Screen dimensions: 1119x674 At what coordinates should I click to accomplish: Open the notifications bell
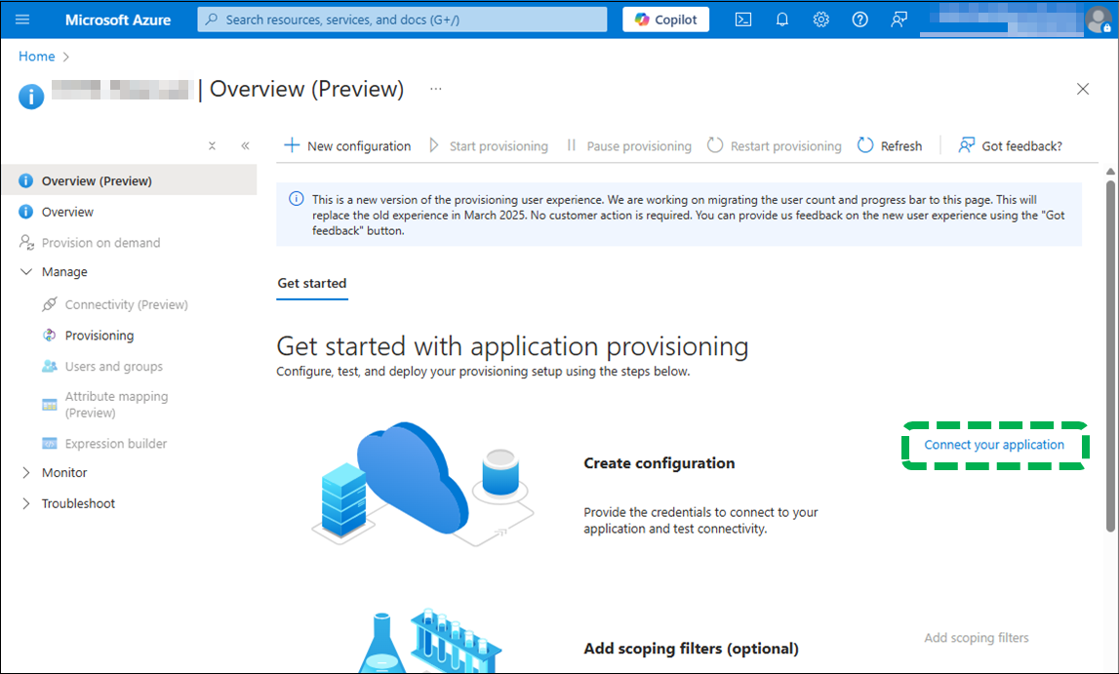point(781,19)
